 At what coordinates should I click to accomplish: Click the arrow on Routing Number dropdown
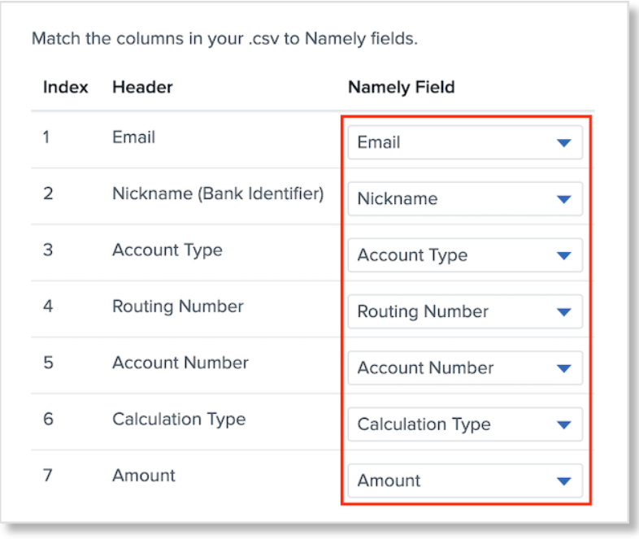[563, 311]
